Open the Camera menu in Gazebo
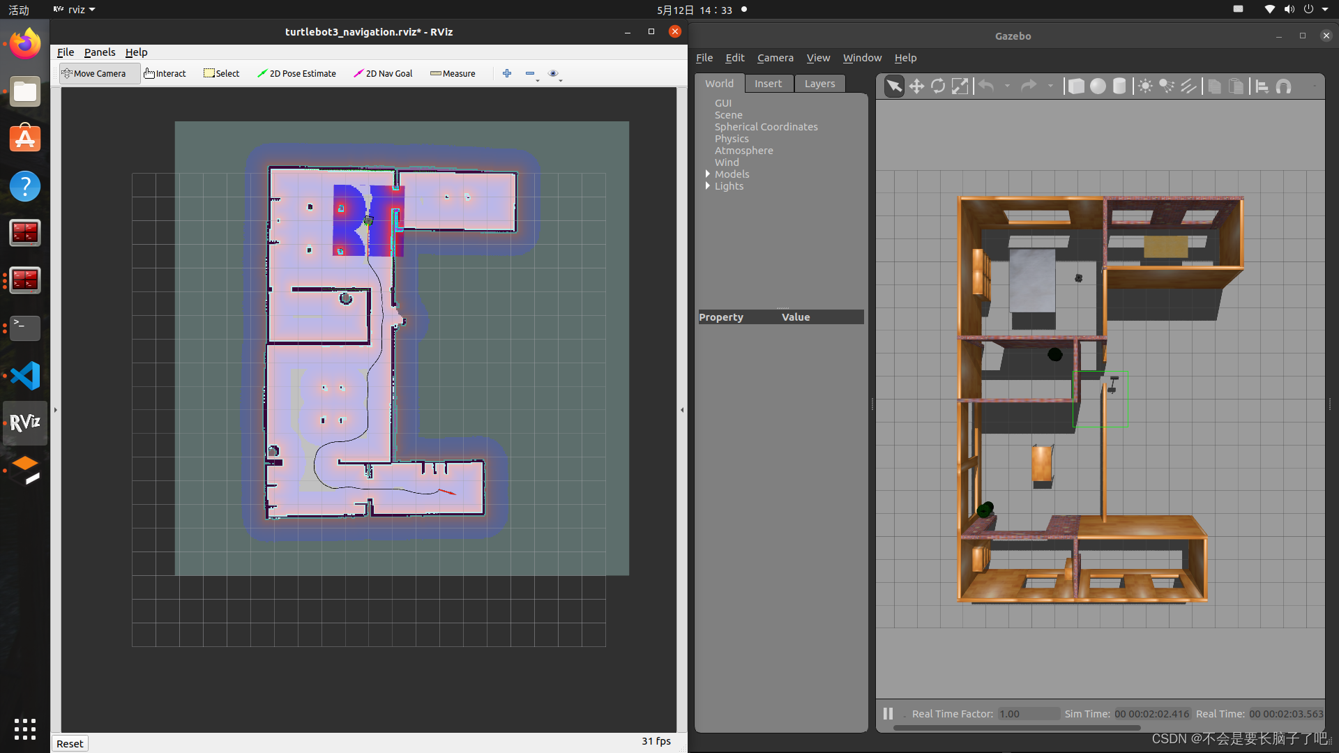1339x753 pixels. coord(776,57)
